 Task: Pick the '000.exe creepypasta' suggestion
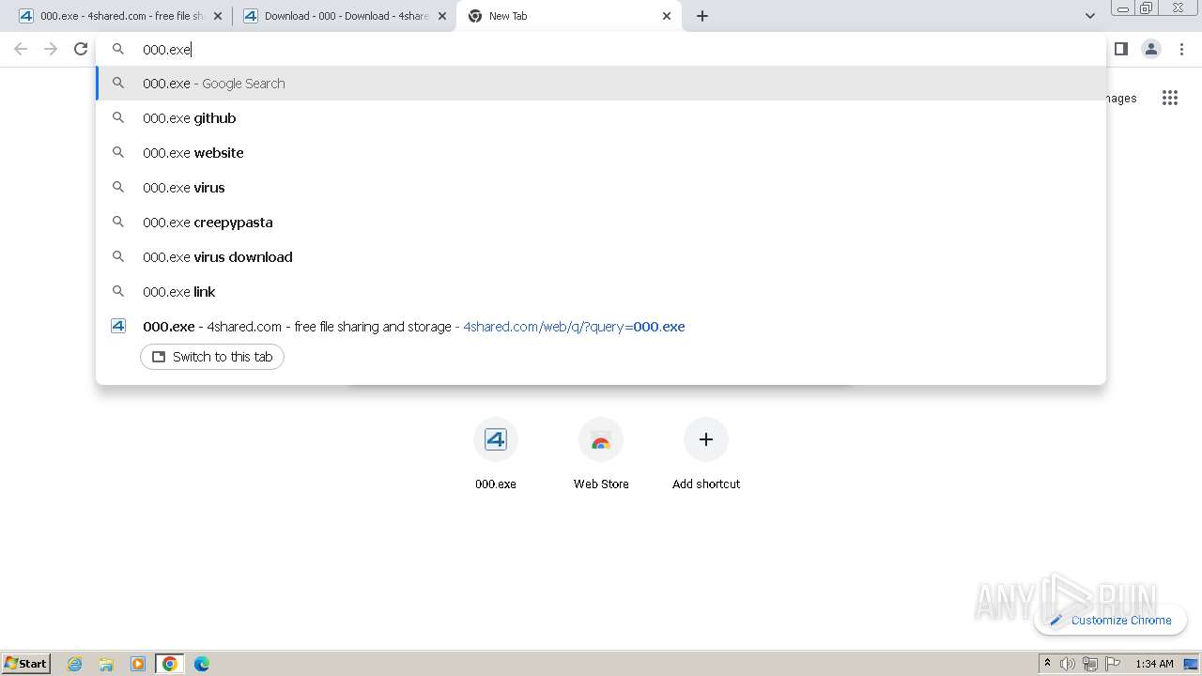tap(601, 223)
